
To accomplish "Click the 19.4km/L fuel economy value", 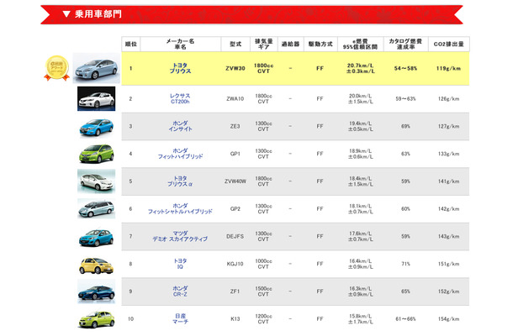I will (360, 123).
